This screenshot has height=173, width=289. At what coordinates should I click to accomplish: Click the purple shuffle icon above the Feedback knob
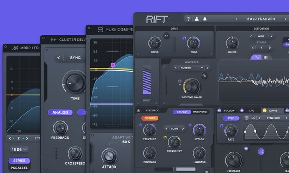261,152
